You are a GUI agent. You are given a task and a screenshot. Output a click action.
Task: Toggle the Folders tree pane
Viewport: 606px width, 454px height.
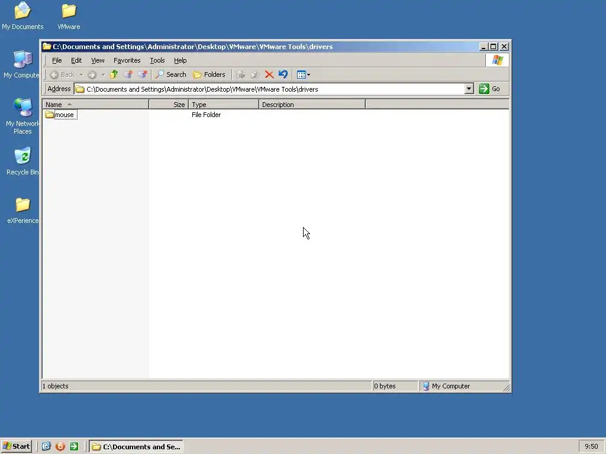point(209,74)
